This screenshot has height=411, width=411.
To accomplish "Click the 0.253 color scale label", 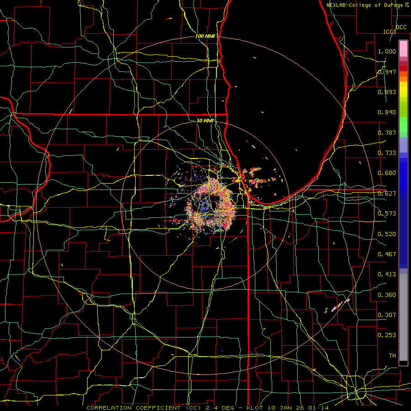I will point(387,335).
